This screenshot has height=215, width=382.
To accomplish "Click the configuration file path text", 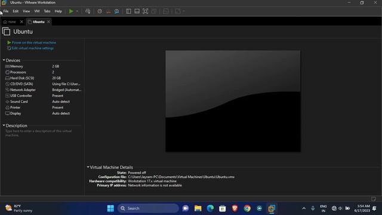I will pyautogui.click(x=181, y=177).
